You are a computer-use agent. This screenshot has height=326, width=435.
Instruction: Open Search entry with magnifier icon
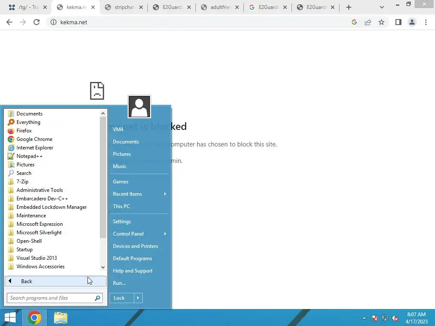coord(24,173)
